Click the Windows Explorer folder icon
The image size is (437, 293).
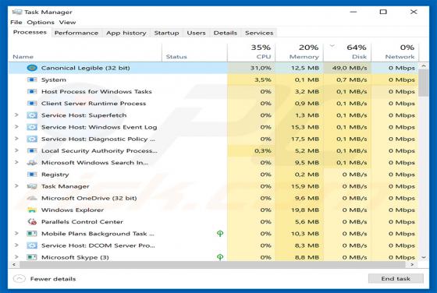click(32, 210)
